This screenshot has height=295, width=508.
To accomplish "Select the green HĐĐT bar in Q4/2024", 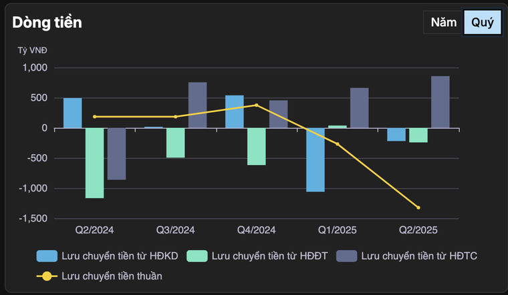I will tap(256, 146).
